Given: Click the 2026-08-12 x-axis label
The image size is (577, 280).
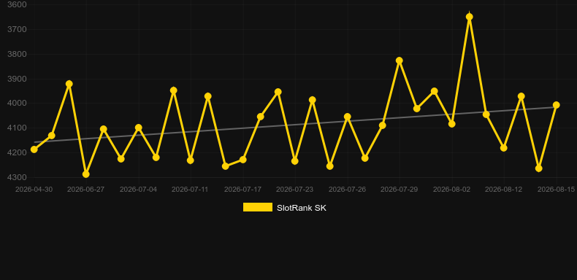Looking at the screenshot, I should point(504,190).
